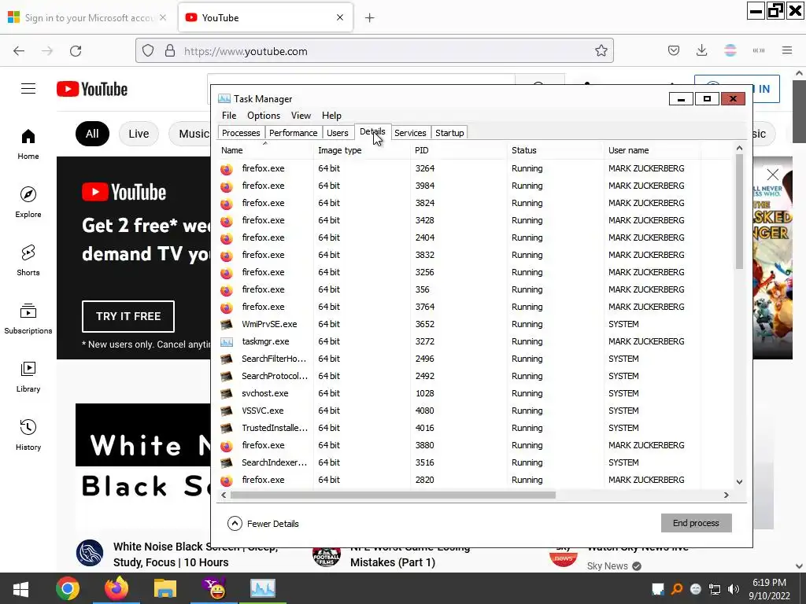806x604 pixels.
Task: Sort processes by the Name column header
Action: click(x=264, y=150)
